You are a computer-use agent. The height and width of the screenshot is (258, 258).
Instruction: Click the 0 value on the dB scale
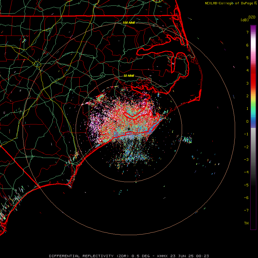click(x=247, y=122)
